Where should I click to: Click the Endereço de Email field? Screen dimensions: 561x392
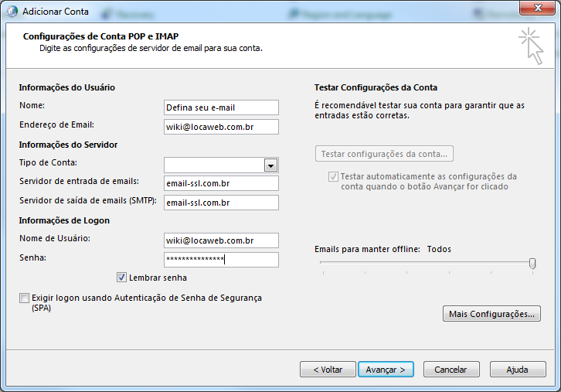coord(221,127)
